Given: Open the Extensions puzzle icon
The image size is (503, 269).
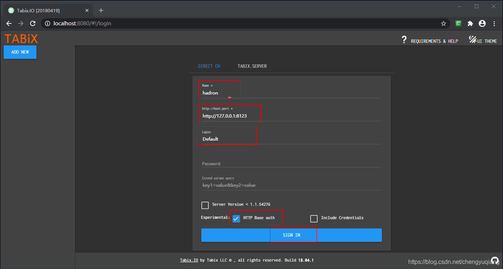Looking at the screenshot, I should (470, 23).
